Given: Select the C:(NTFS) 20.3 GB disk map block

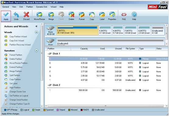Looking at the screenshot, I should [x=77, y=30].
